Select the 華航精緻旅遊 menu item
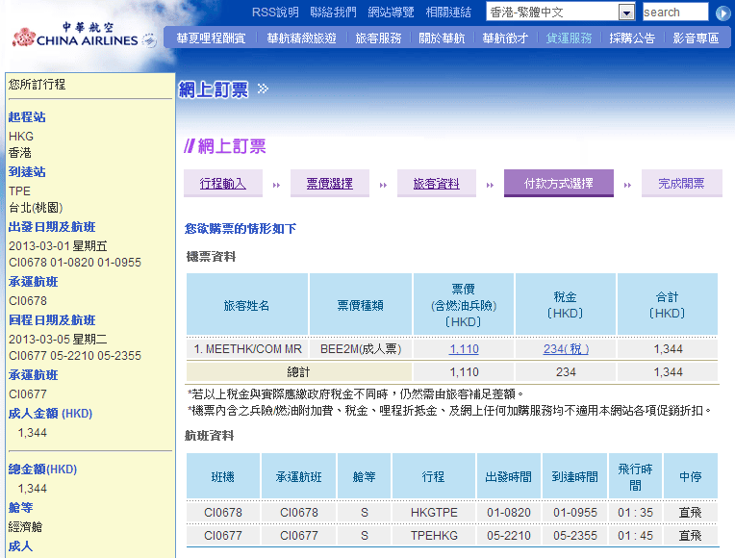Image resolution: width=735 pixels, height=558 pixels. pos(301,38)
